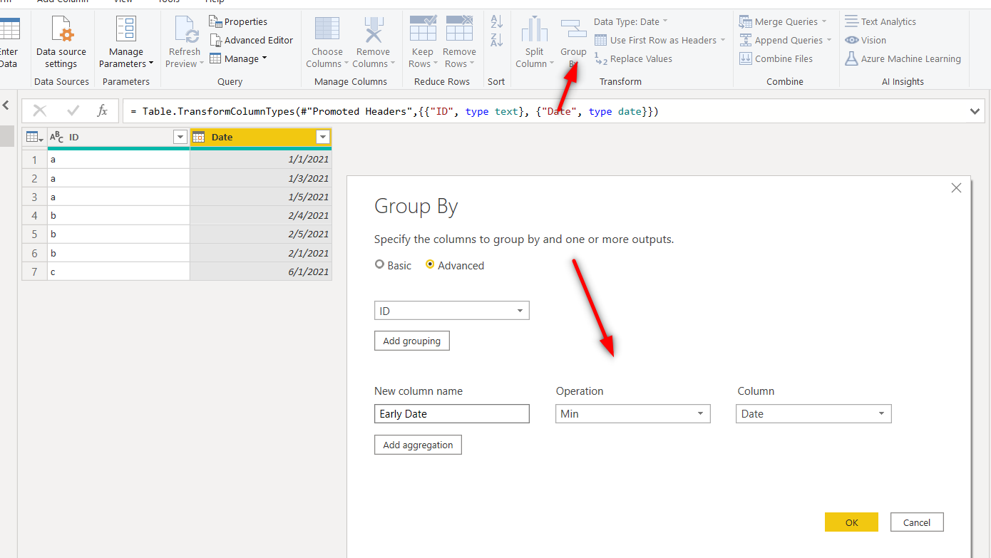Open the Column dropdown showing Date
Image resolution: width=991 pixels, height=558 pixels.
(813, 414)
